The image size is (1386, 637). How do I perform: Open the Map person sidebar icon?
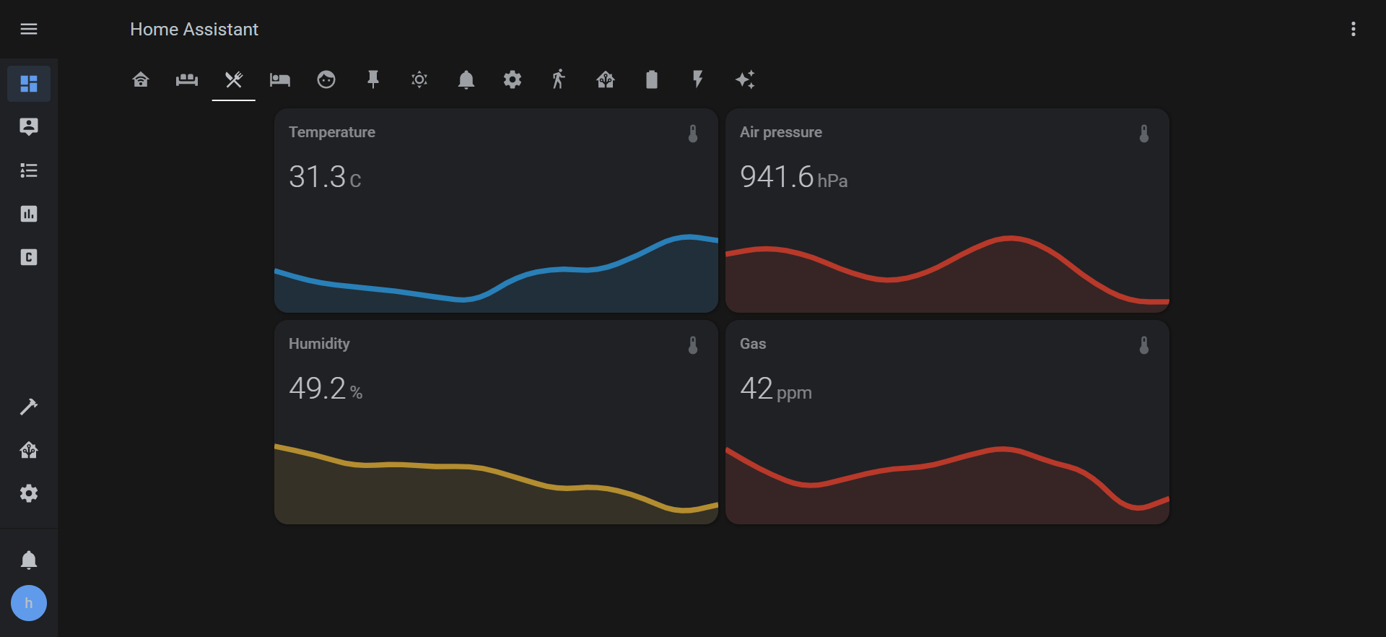29,127
